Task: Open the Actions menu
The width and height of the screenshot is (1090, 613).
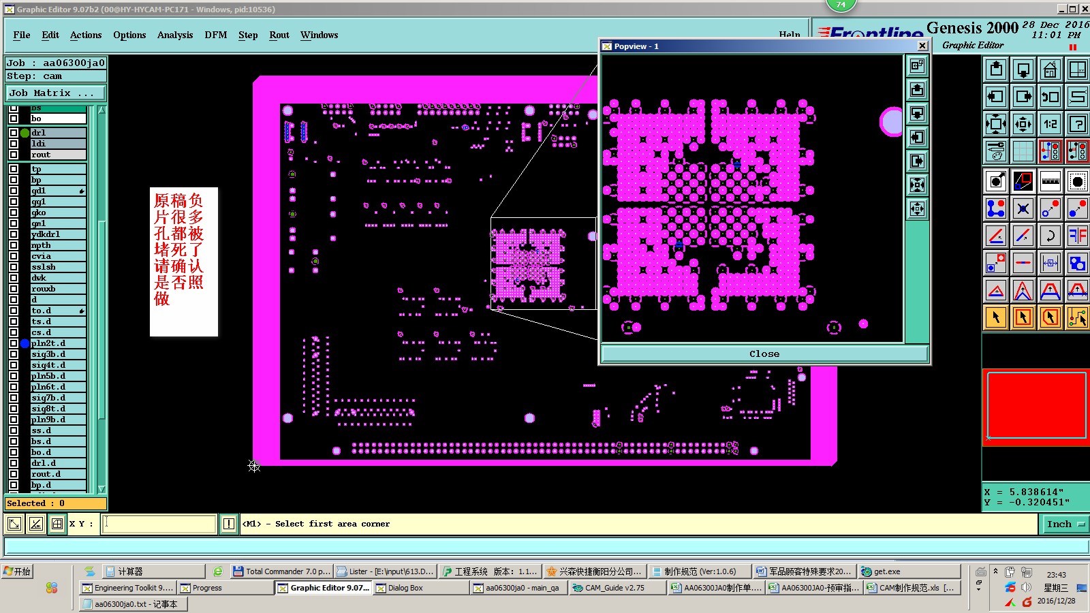Action: coord(86,35)
